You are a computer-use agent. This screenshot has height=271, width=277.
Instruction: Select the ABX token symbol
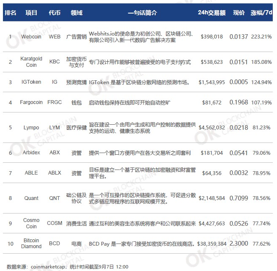point(54,153)
